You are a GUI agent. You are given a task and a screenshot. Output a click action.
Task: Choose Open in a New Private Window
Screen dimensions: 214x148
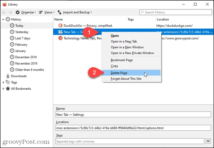[x=131, y=53]
